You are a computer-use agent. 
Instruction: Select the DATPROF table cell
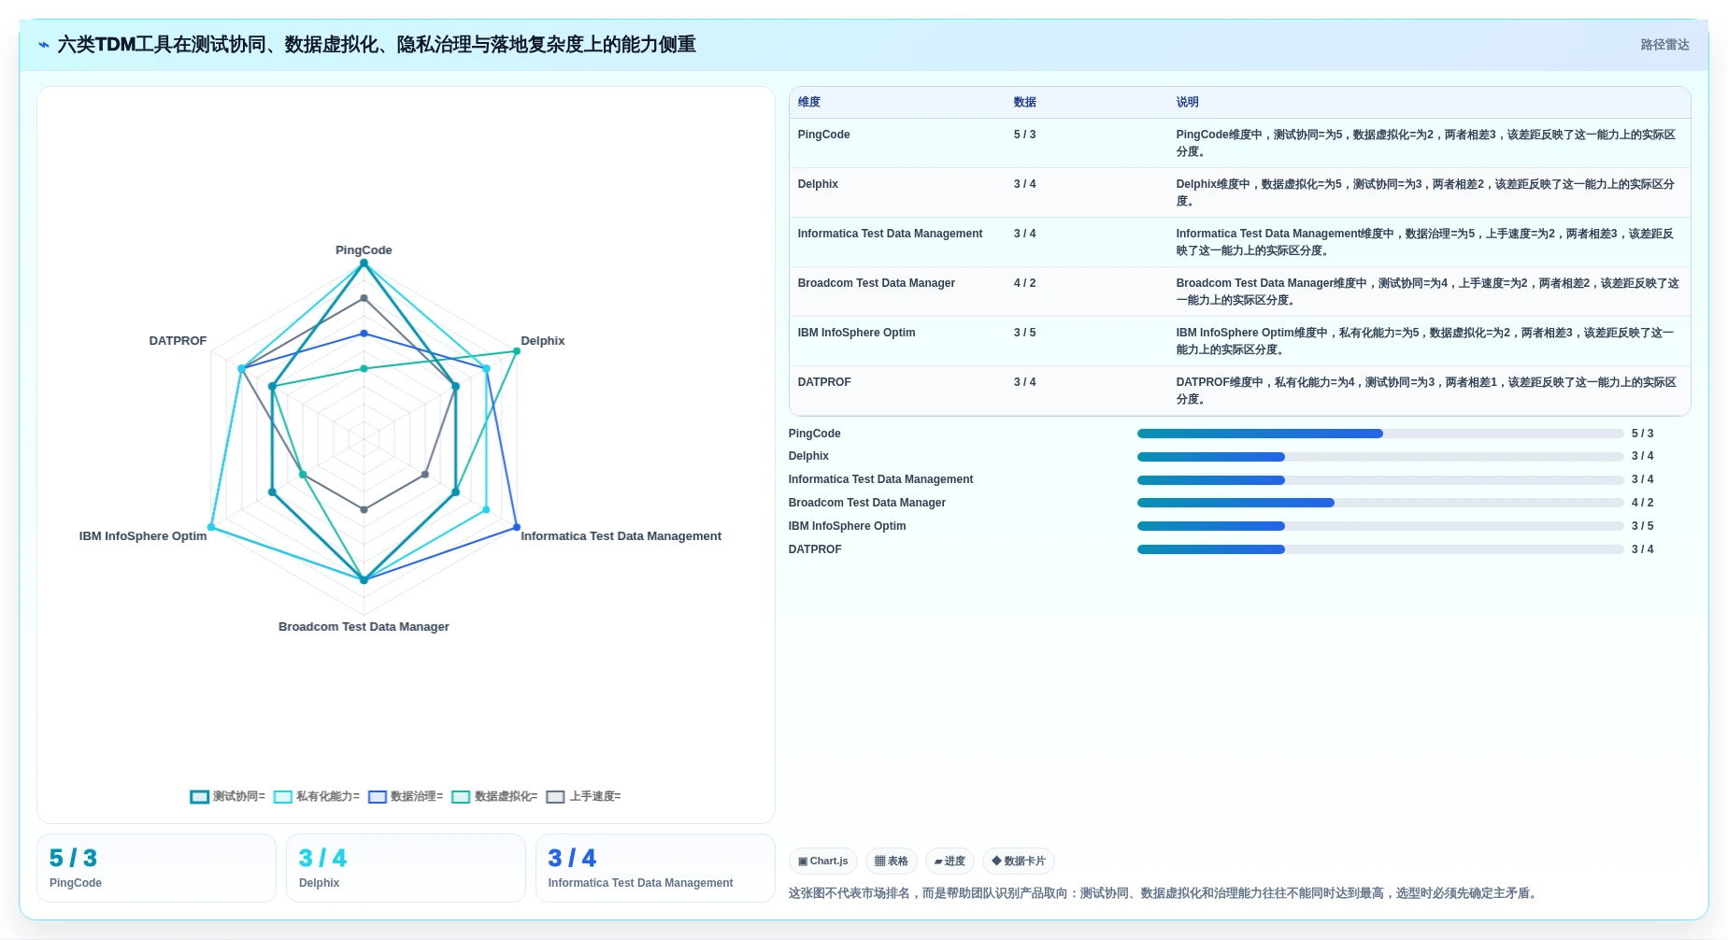coord(824,382)
